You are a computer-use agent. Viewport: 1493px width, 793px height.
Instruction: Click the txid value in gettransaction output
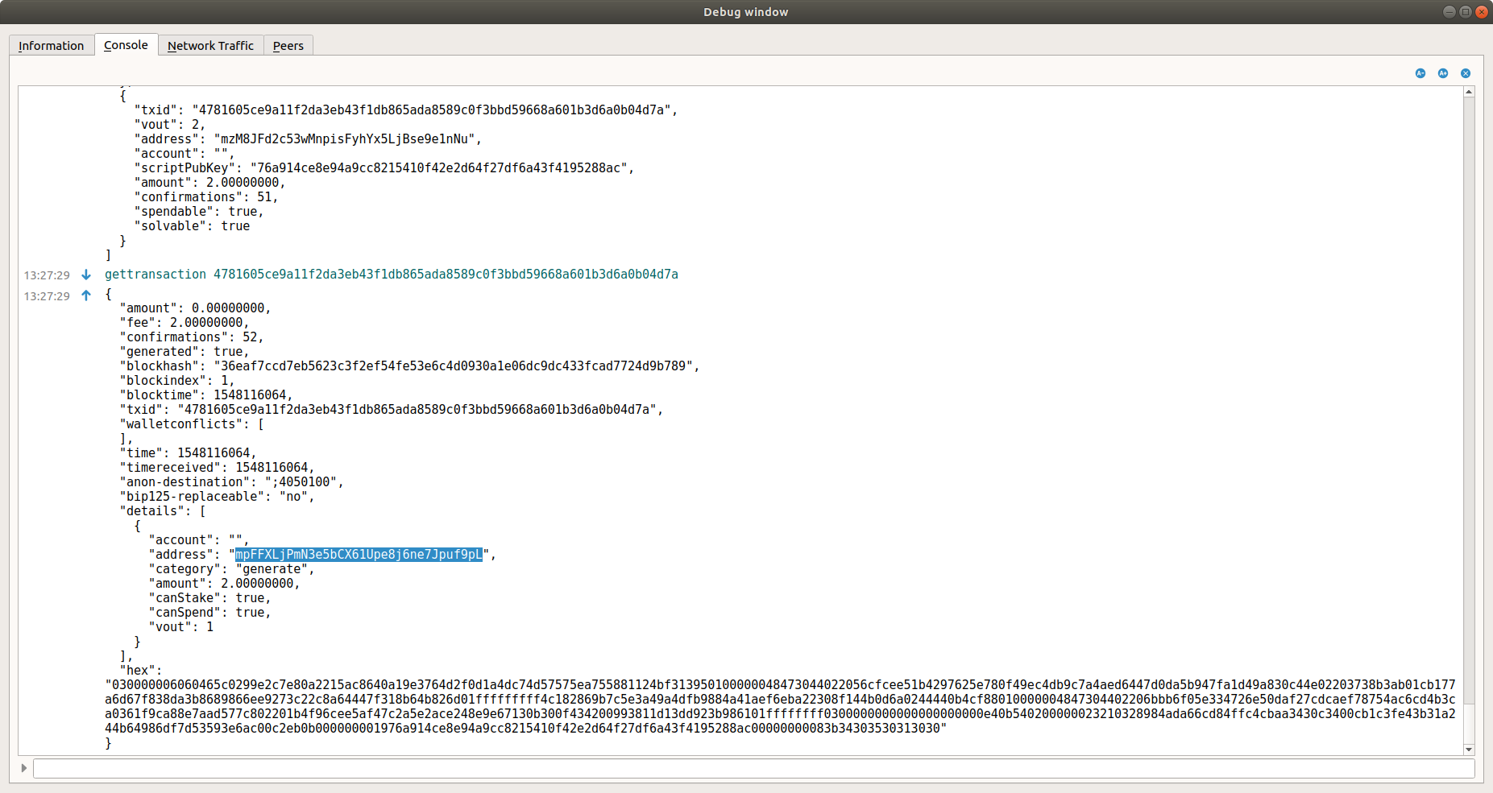tap(419, 409)
